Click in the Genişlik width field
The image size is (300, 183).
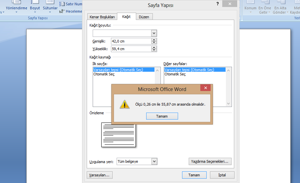[x=131, y=41]
